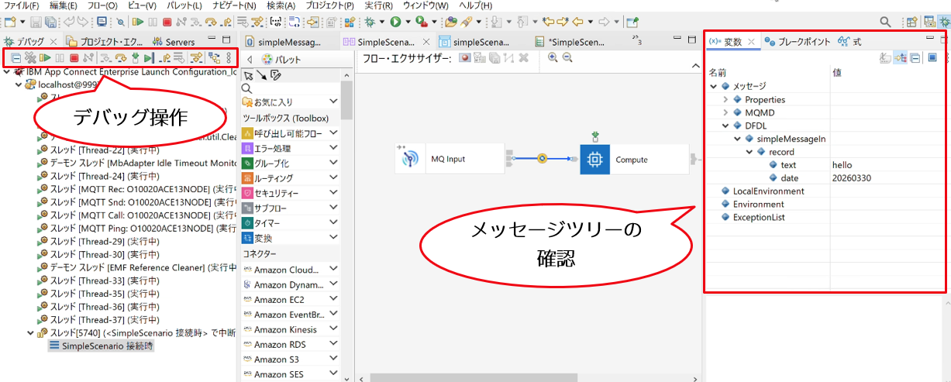The width and height of the screenshot is (951, 382).
Task: Click Step Over in Debug view toolbar
Action: pyautogui.click(x=121, y=57)
